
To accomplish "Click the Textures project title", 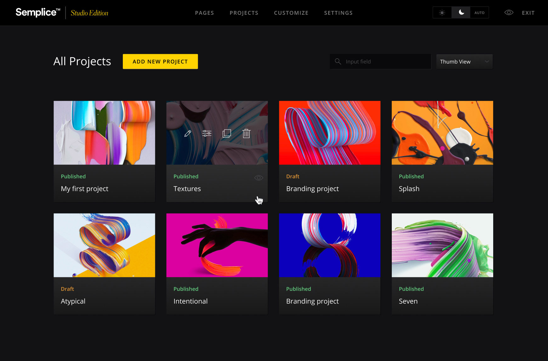I will pos(187,189).
